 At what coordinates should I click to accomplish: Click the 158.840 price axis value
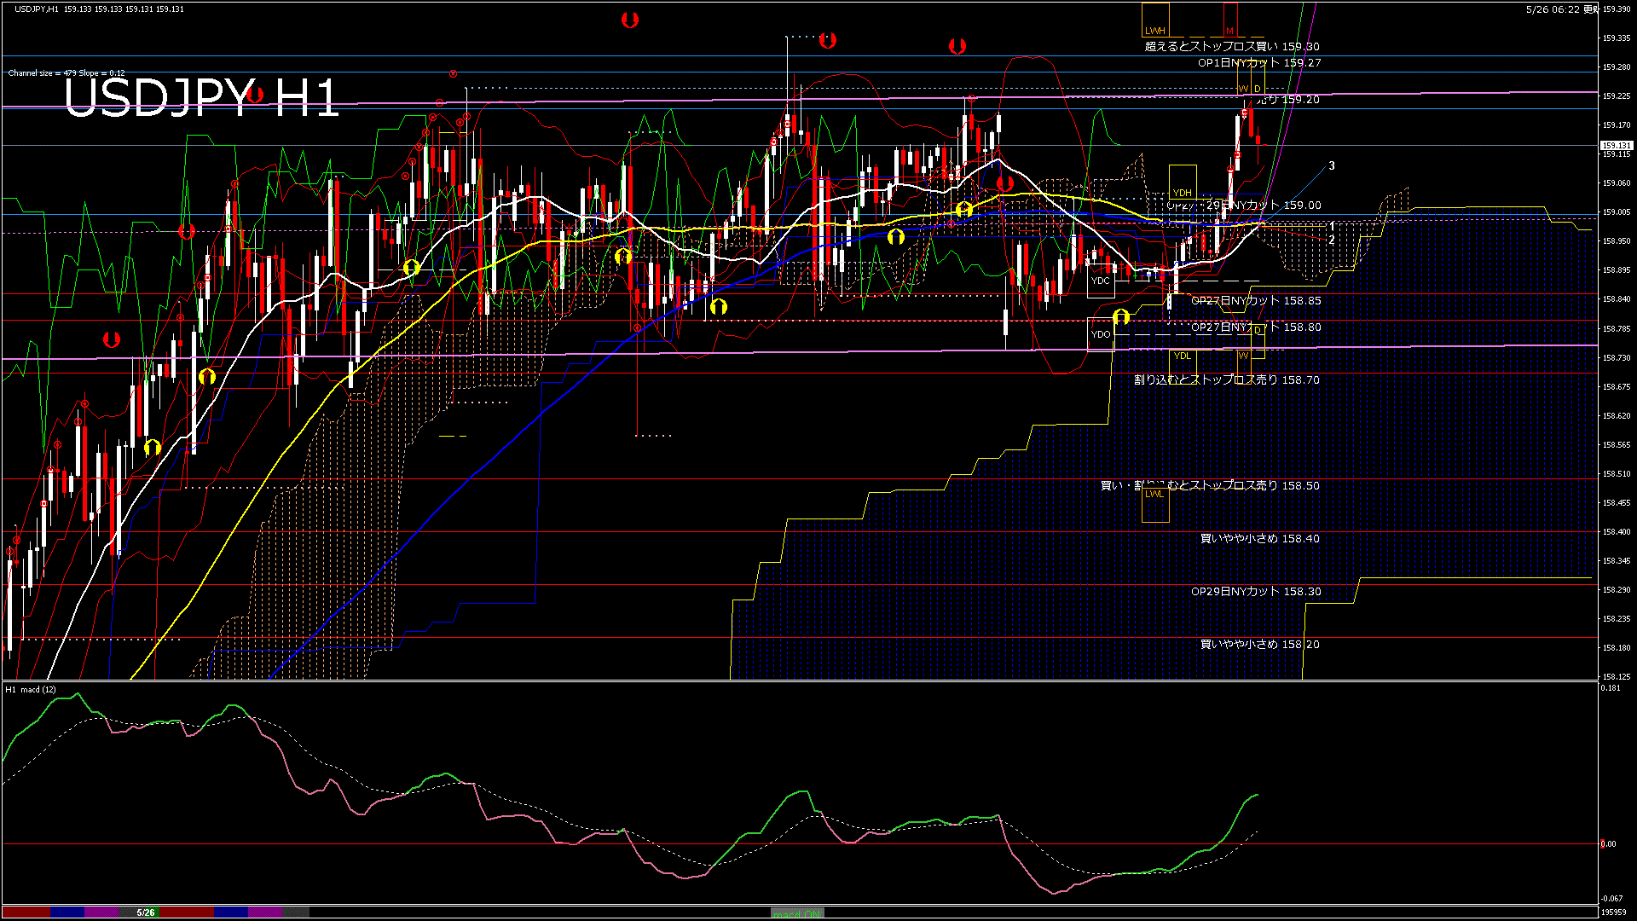[x=1617, y=299]
